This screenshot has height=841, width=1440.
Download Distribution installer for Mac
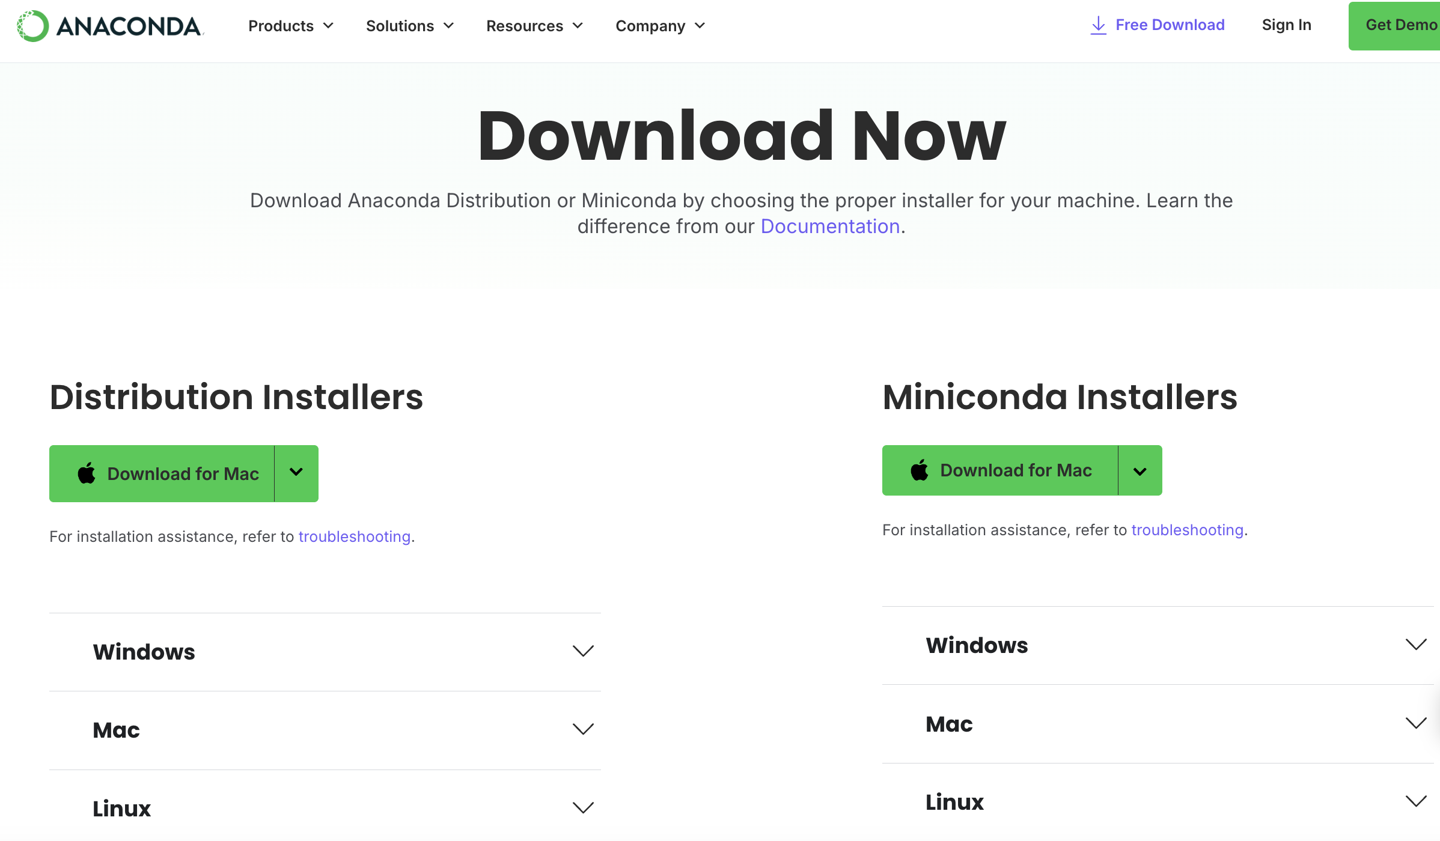[x=162, y=473]
